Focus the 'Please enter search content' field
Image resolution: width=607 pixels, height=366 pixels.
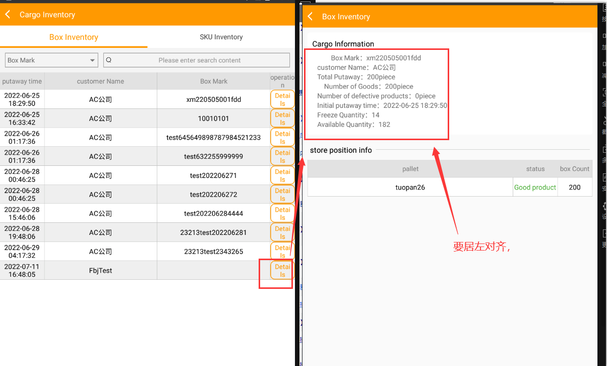(x=199, y=60)
